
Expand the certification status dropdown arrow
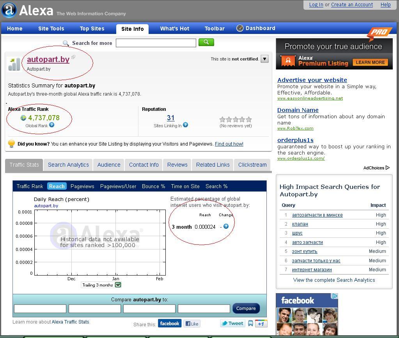[x=265, y=59]
